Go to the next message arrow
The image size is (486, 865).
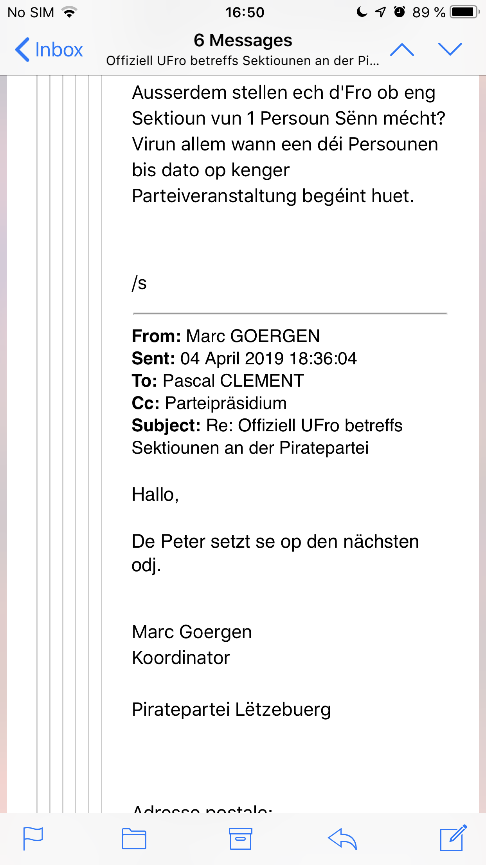pyautogui.click(x=450, y=49)
